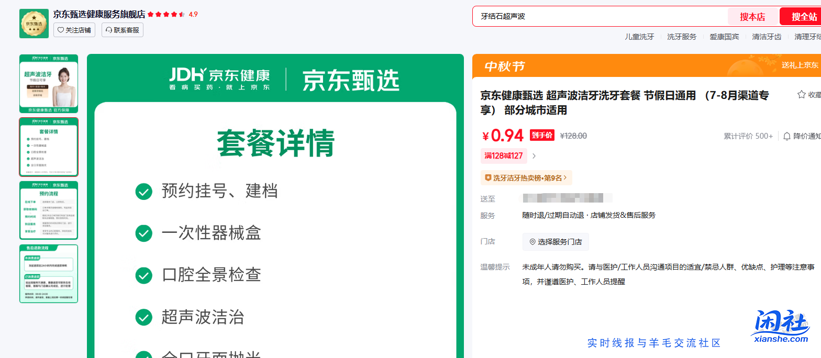Click the 降价通知 text link
The height and width of the screenshot is (358, 821).
807,136
